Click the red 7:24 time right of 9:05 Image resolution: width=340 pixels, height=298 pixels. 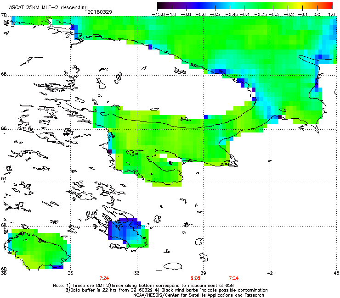point(234,278)
